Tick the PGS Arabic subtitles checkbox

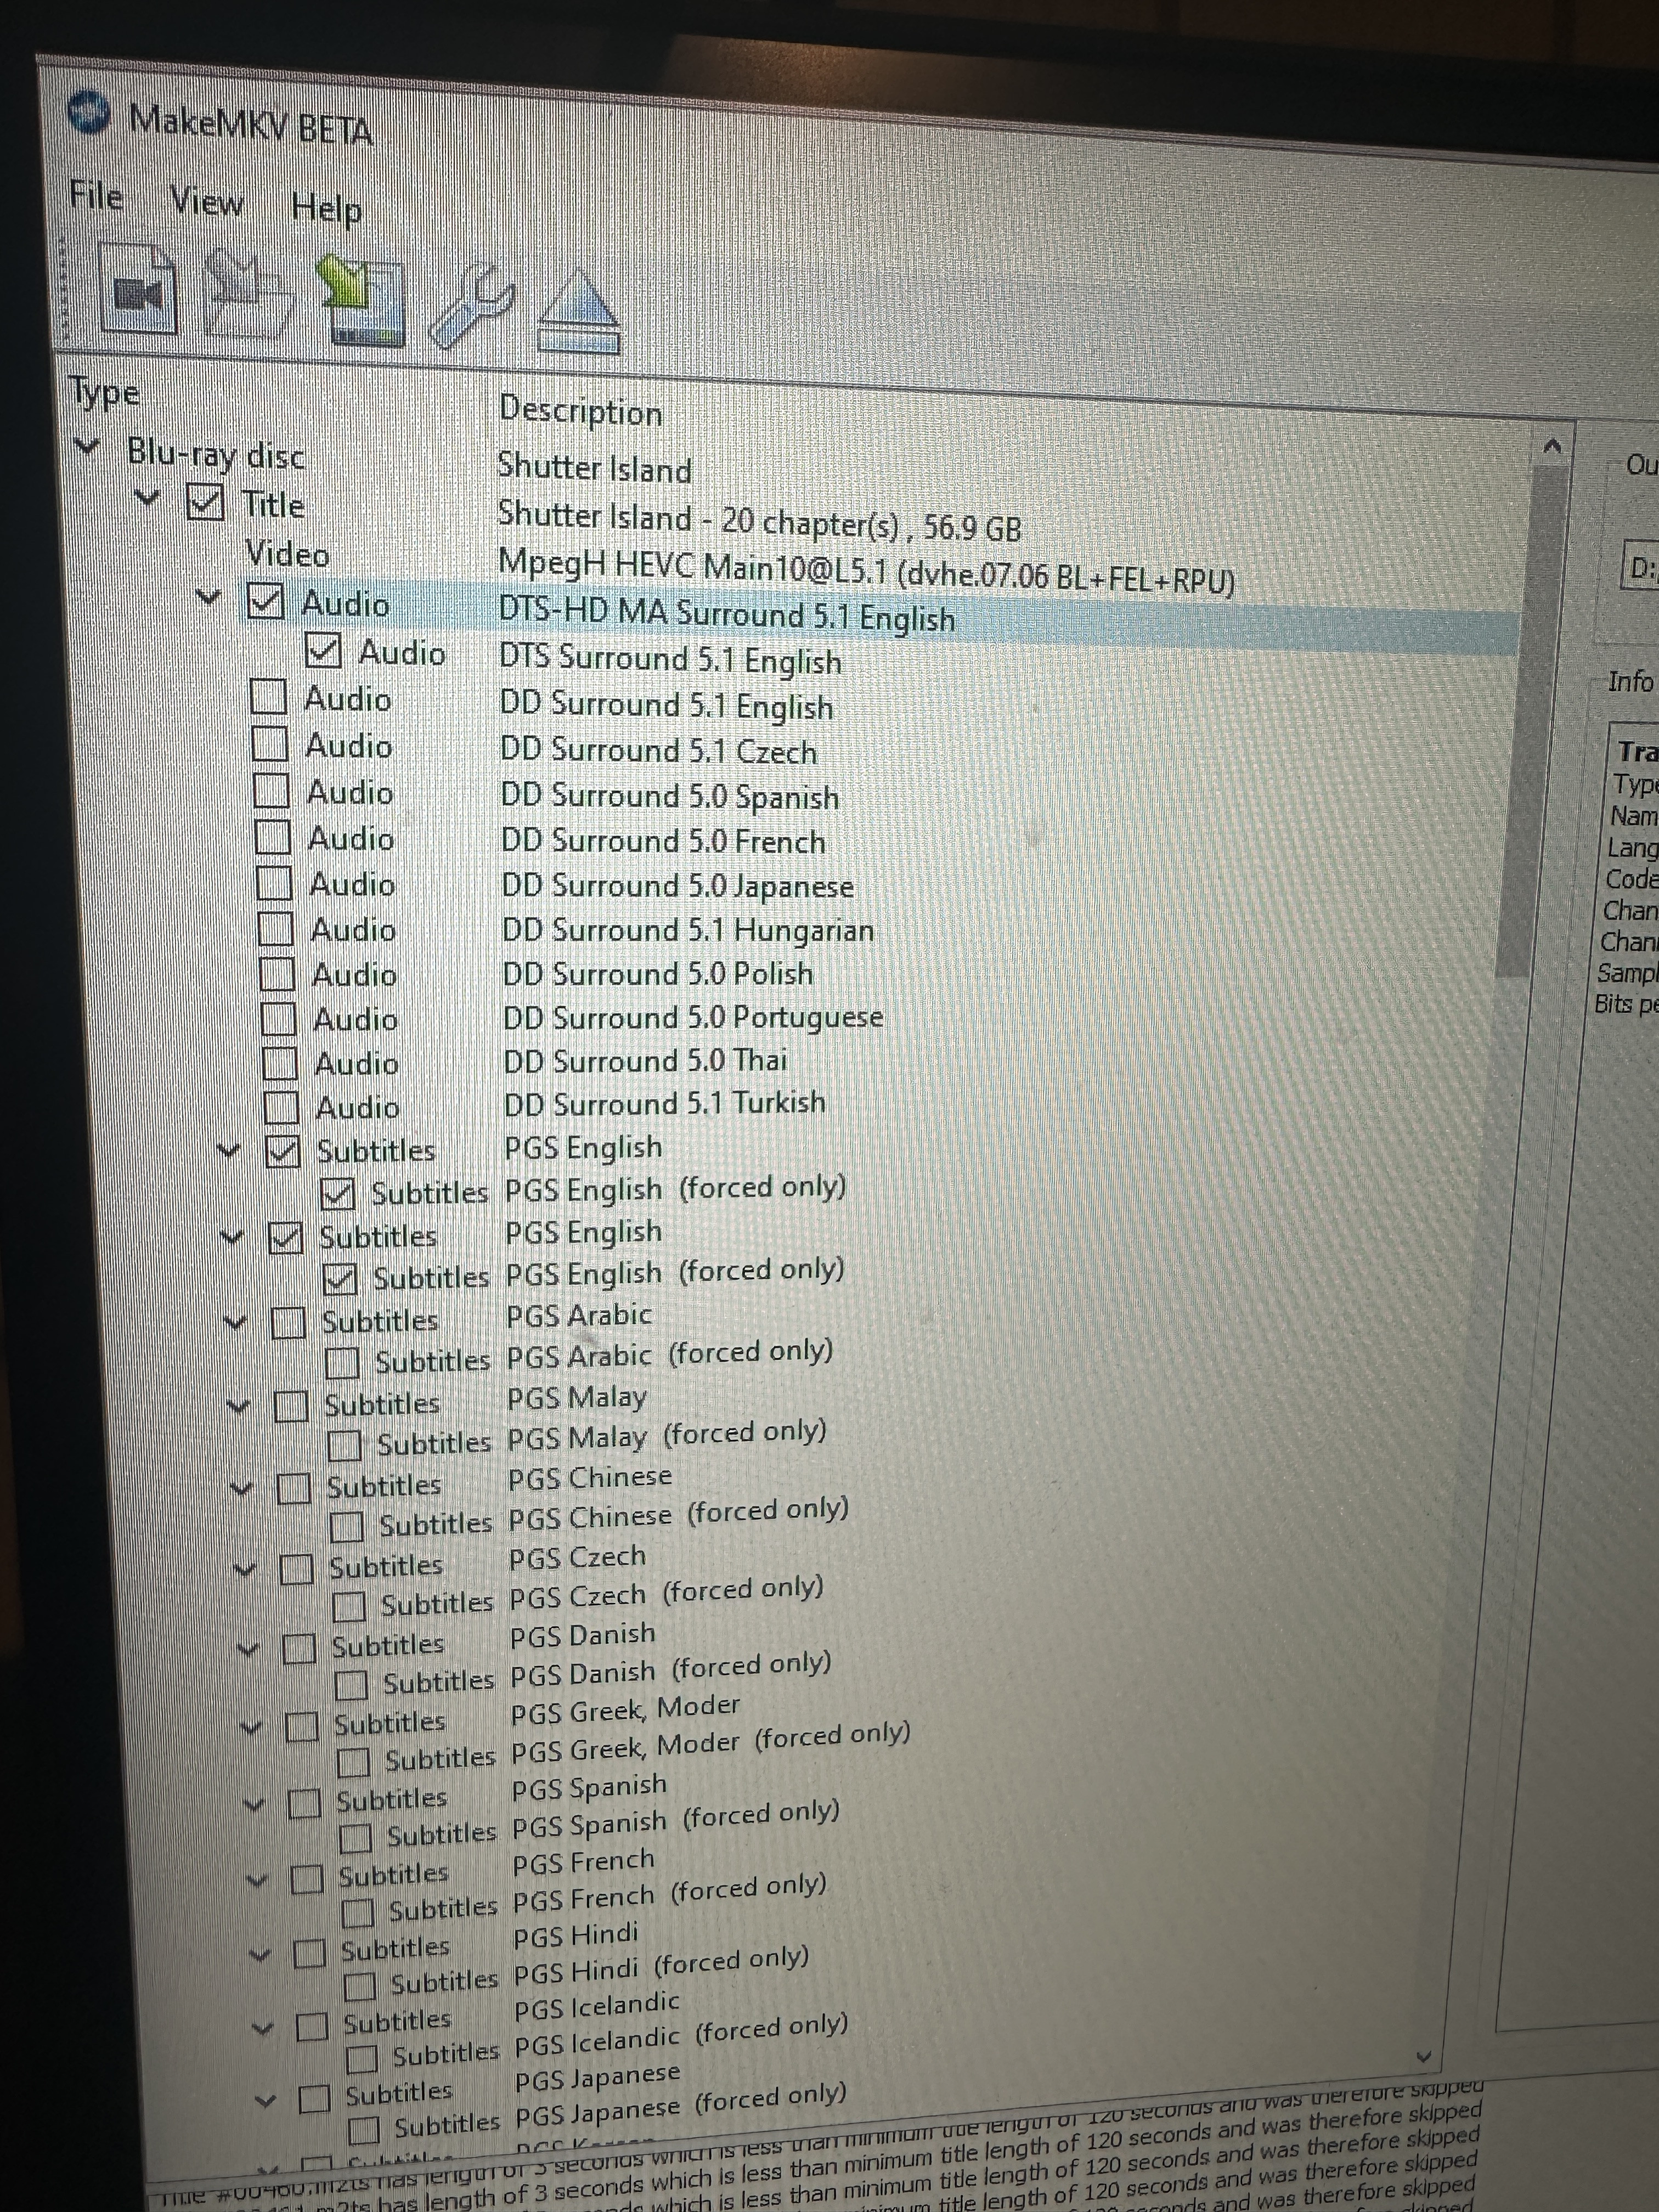[289, 1322]
